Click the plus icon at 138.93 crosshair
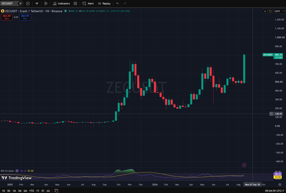Image resolution: width=286 pixels, height=193 pixels. pos(271,114)
